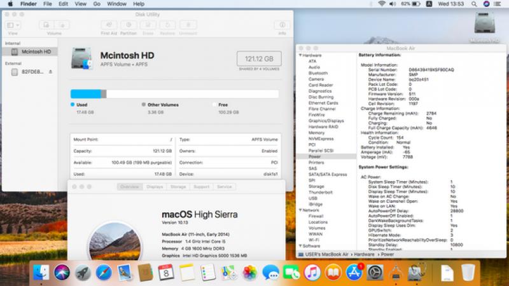Open the disk Info toolbar icon
This screenshot has height=286, width=509.
(x=281, y=25)
